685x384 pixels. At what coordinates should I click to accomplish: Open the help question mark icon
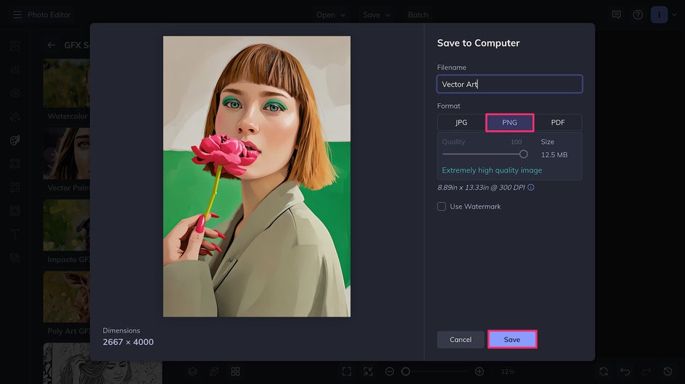click(x=638, y=14)
